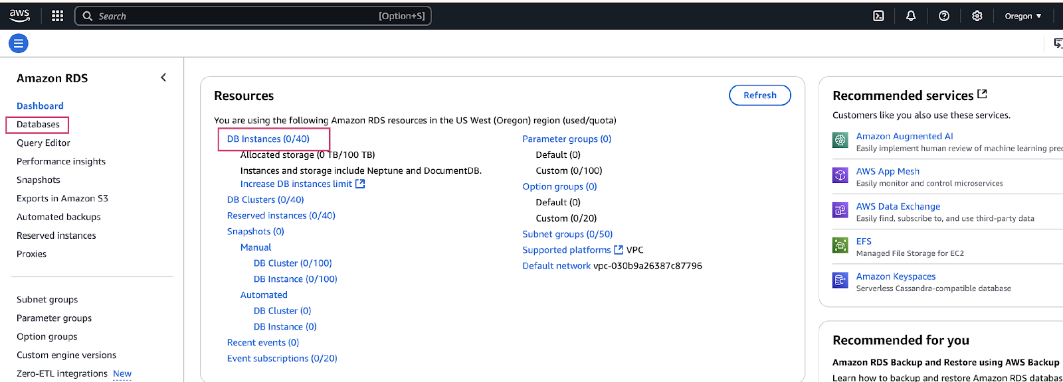The width and height of the screenshot is (1063, 382).
Task: Click the AWS Data Exchange service icon
Action: tap(840, 210)
